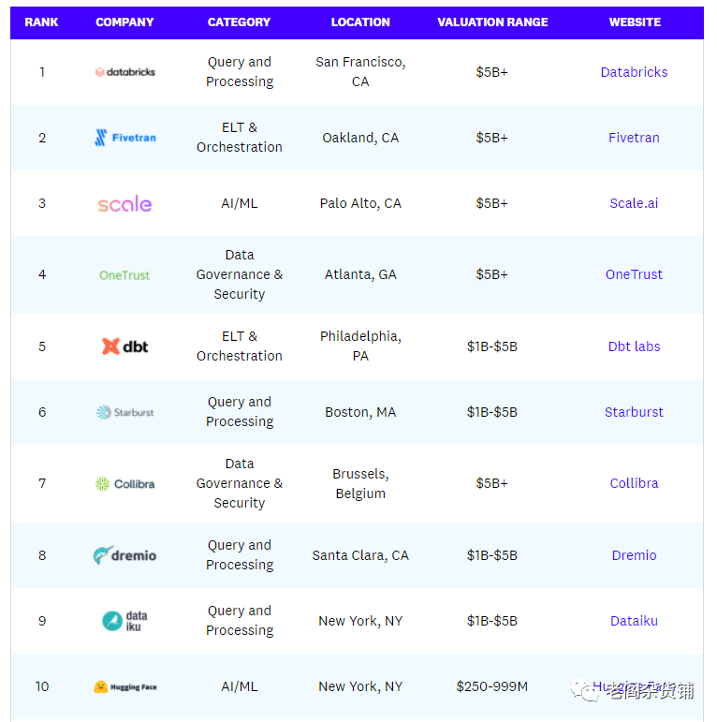Open the Dbt labs link

[x=634, y=346]
